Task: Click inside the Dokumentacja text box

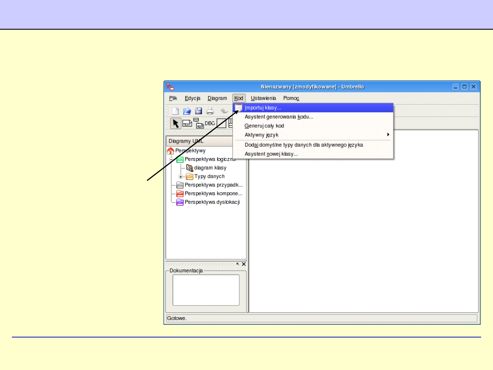Action: [206, 290]
